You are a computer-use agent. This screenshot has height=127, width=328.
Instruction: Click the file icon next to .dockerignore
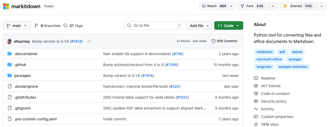10,86
